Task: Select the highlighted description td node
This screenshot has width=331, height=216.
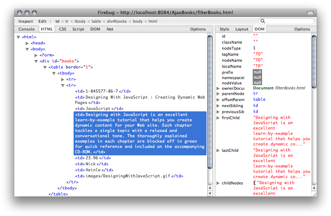Action: [140, 133]
